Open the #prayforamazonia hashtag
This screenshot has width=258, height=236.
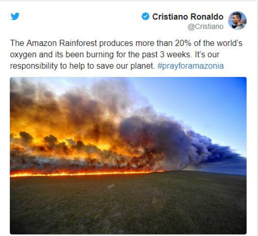click(x=190, y=66)
